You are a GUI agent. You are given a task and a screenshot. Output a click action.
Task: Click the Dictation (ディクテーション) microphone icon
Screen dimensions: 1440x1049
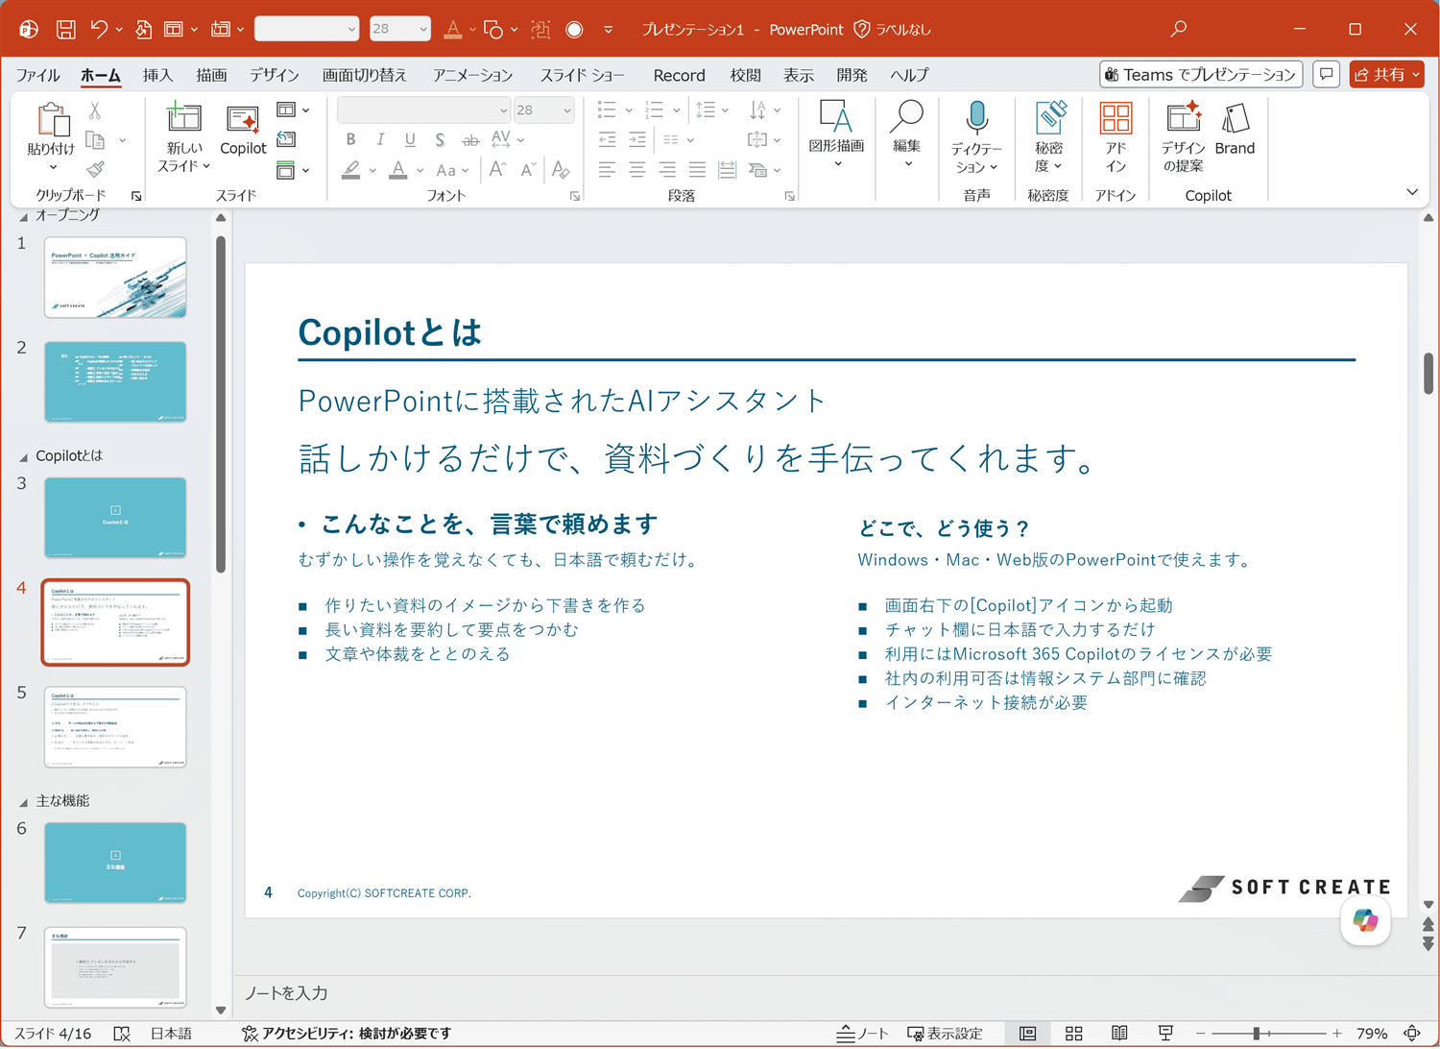pos(976,119)
